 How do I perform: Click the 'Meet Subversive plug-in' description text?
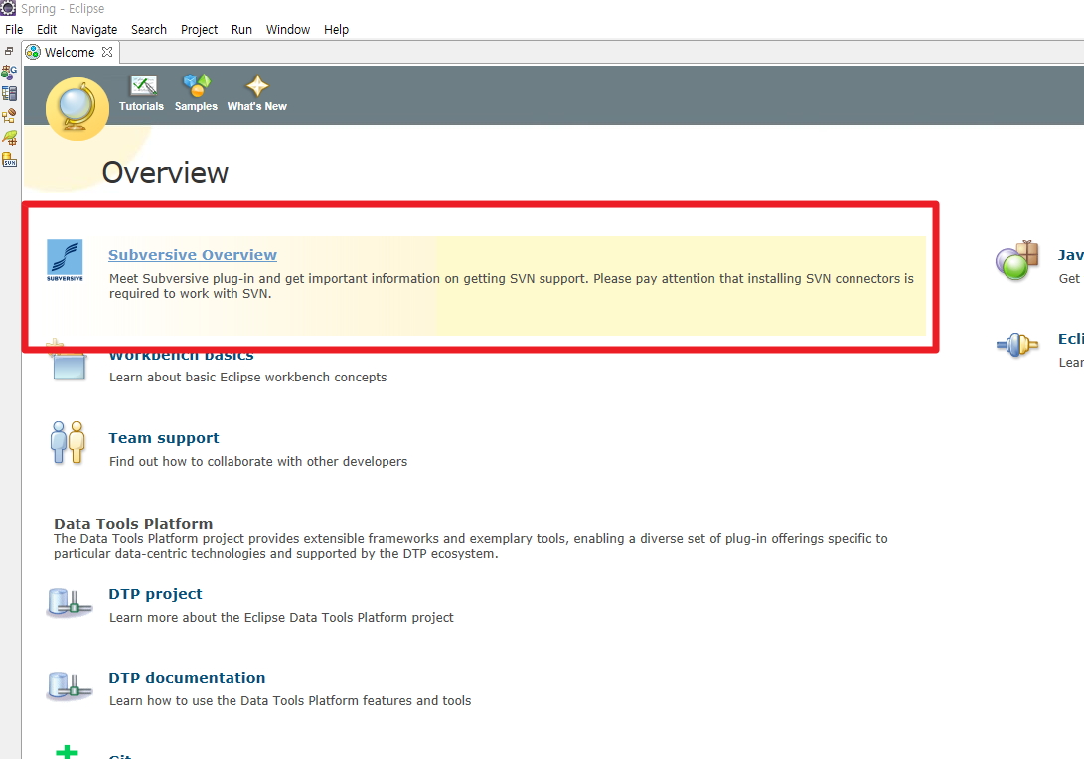512,286
